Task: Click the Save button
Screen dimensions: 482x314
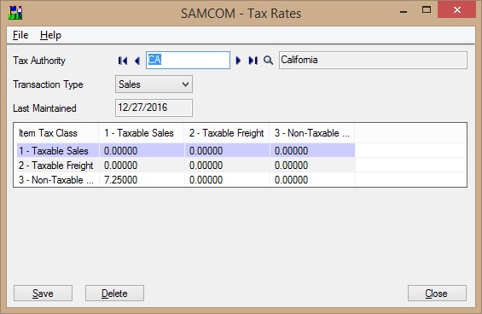Action: pos(43,293)
